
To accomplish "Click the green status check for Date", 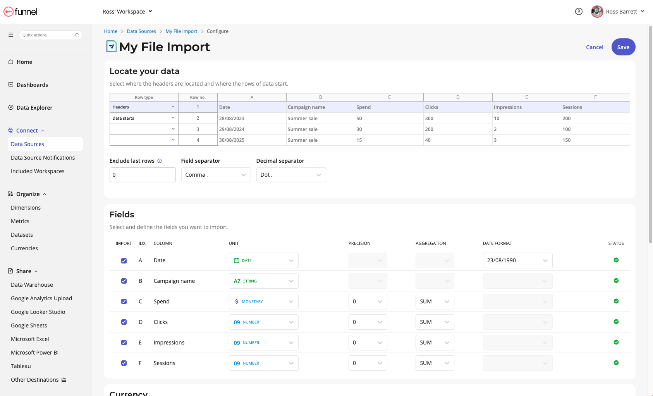I will click(616, 260).
